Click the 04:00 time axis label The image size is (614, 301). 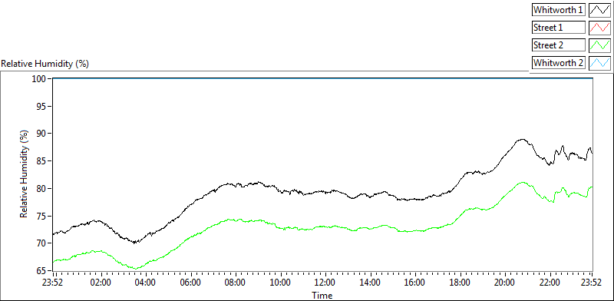[146, 283]
